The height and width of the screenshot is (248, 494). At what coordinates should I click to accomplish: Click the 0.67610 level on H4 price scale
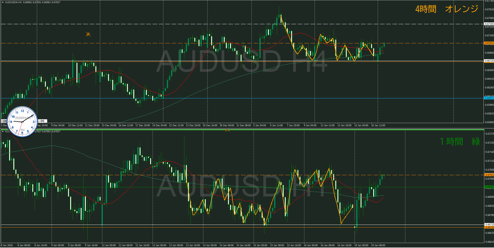(x=489, y=9)
